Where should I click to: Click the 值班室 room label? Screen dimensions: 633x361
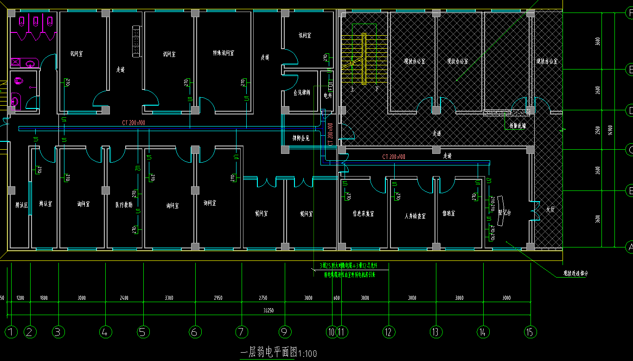click(x=448, y=213)
